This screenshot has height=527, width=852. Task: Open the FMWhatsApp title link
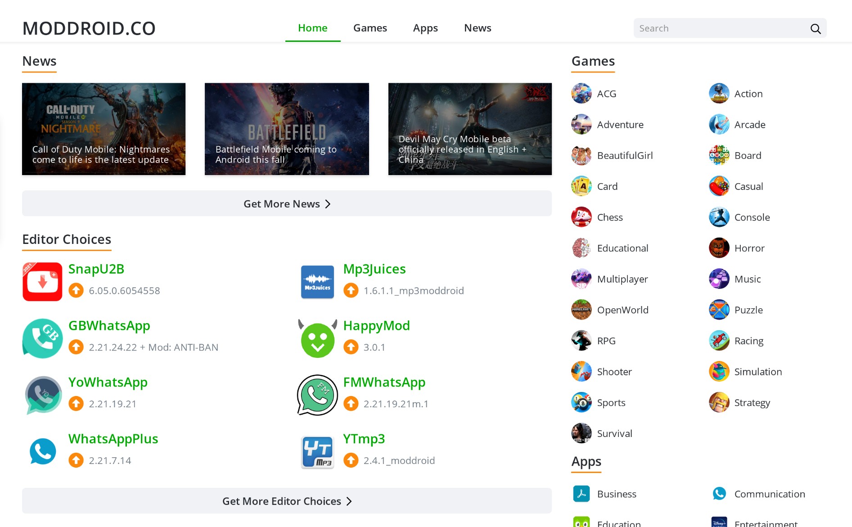pyautogui.click(x=384, y=382)
